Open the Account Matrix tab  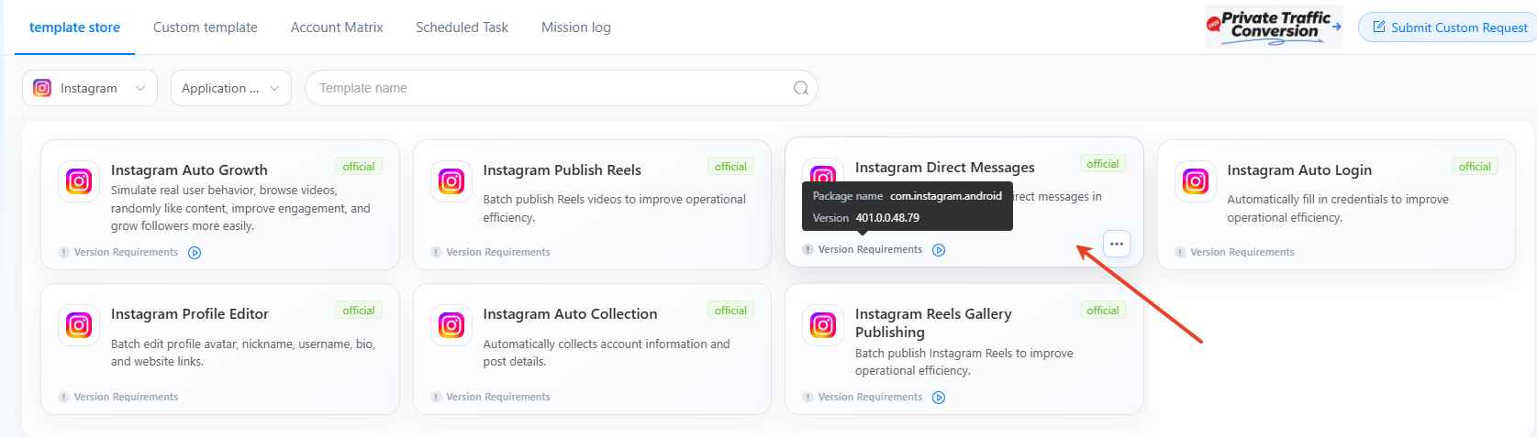337,27
